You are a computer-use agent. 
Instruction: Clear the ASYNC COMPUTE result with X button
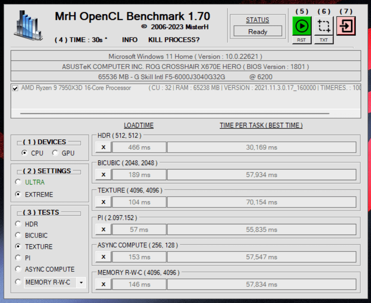pos(103,257)
